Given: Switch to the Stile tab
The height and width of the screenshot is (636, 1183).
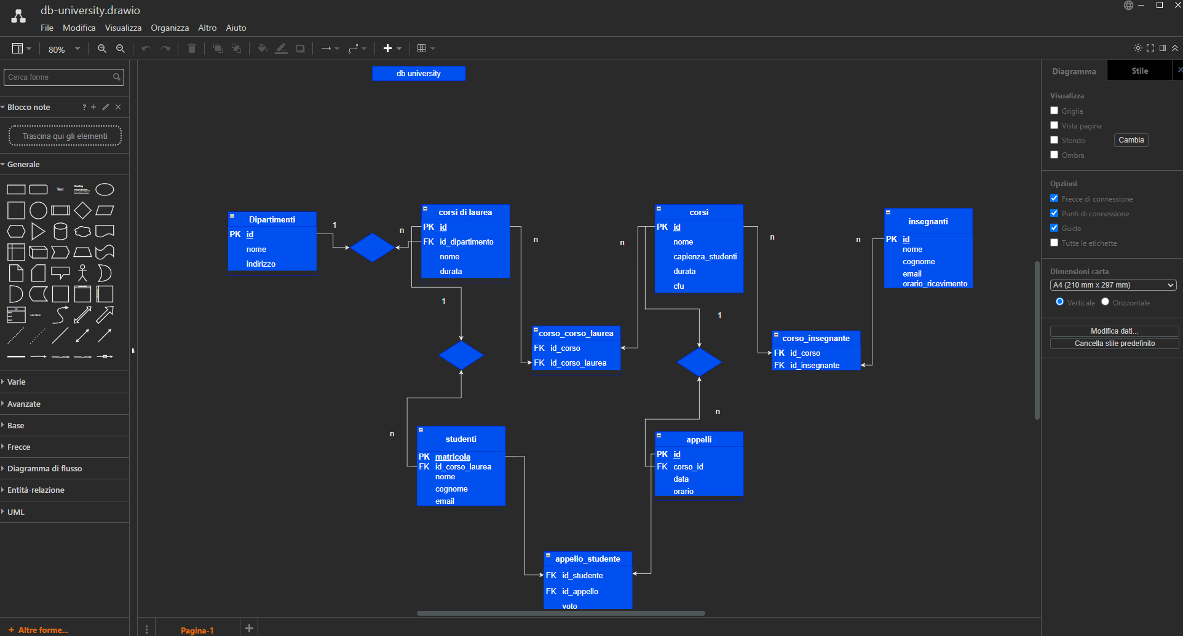Looking at the screenshot, I should click(1140, 71).
